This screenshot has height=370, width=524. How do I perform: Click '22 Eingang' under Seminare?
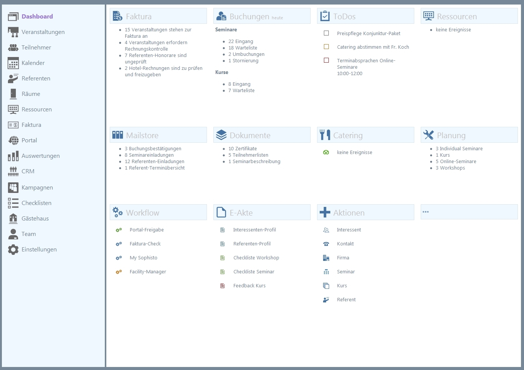[x=241, y=42]
